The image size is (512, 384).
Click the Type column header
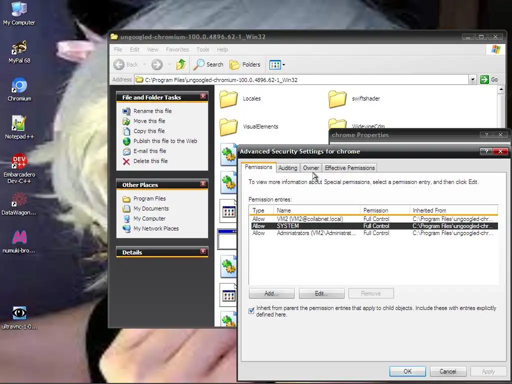(x=261, y=210)
